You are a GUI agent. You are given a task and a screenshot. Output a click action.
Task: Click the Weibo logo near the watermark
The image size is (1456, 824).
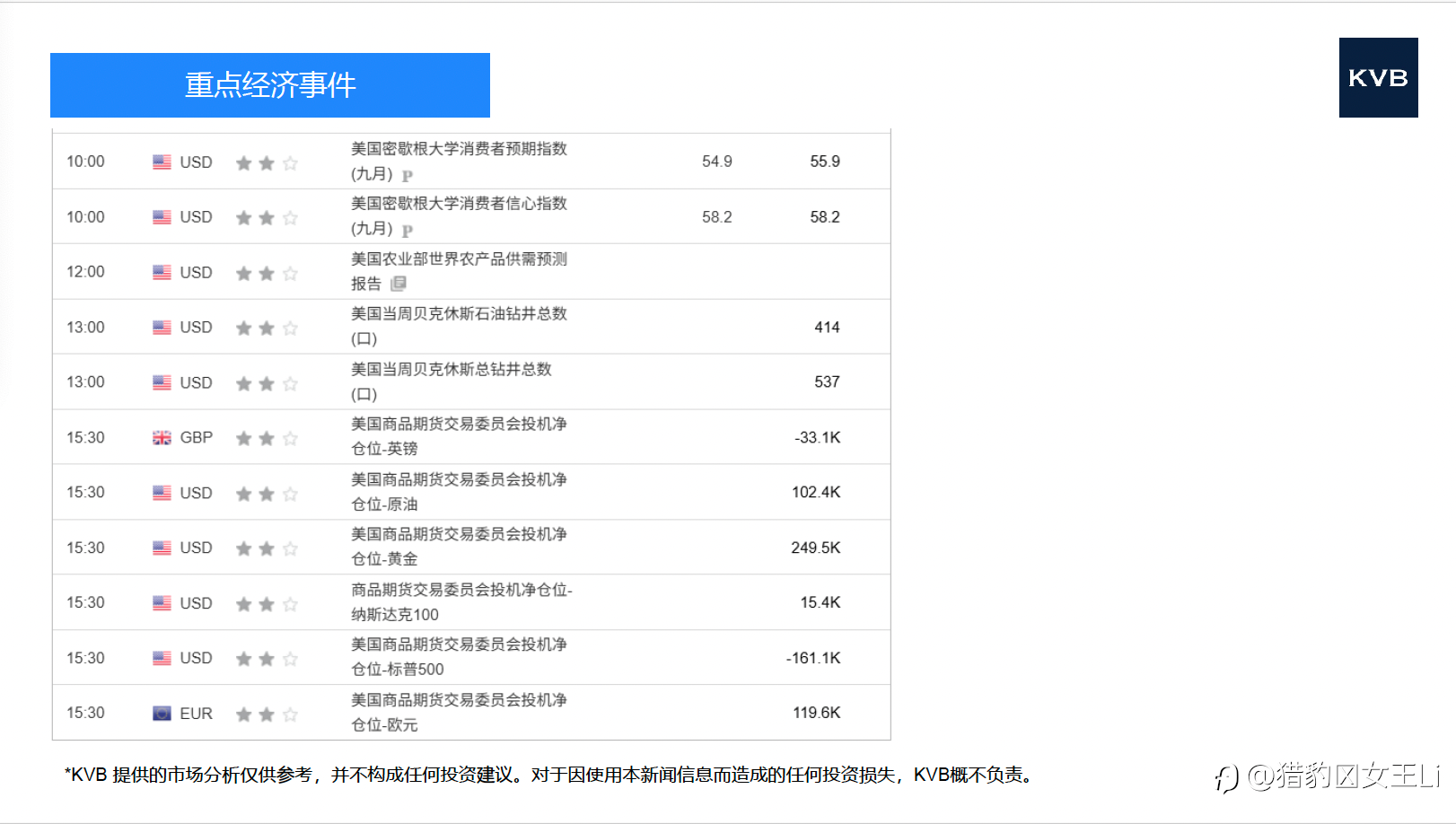(1226, 777)
